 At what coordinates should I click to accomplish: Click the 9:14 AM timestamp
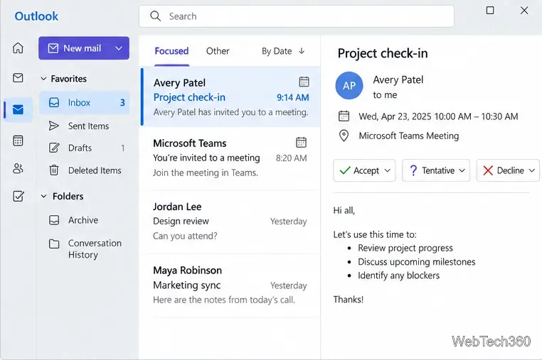293,98
